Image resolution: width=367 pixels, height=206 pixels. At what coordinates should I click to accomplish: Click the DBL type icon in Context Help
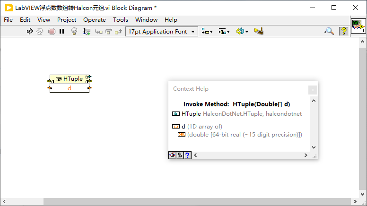pyautogui.click(x=182, y=135)
